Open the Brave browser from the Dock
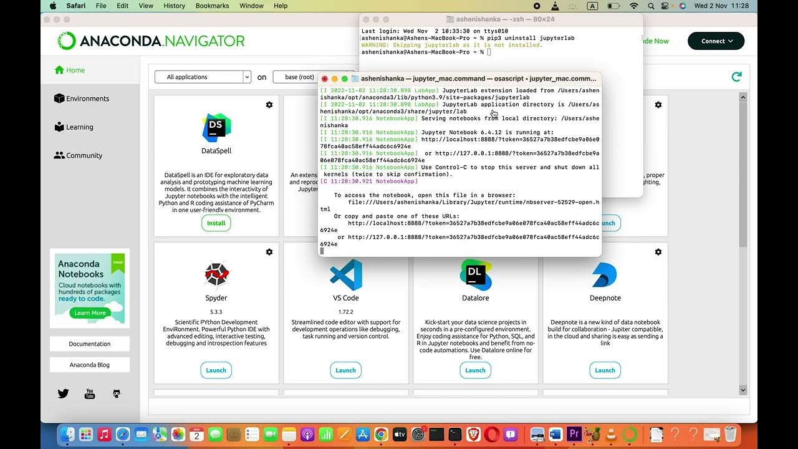This screenshot has width=798, height=449. point(474,434)
